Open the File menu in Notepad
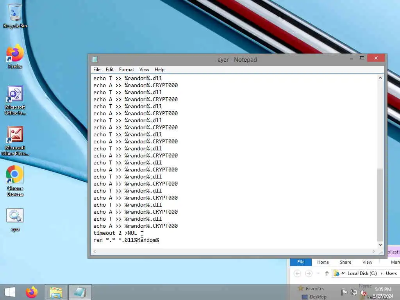 click(x=97, y=70)
